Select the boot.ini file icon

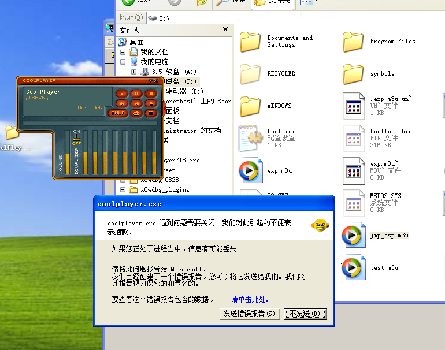(x=251, y=138)
